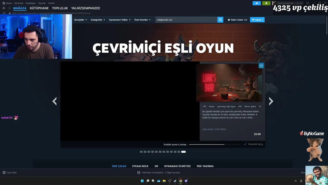This screenshot has width=328, height=185.
Task: Go back with the left navigation arrow
Action: (x=4, y=8)
